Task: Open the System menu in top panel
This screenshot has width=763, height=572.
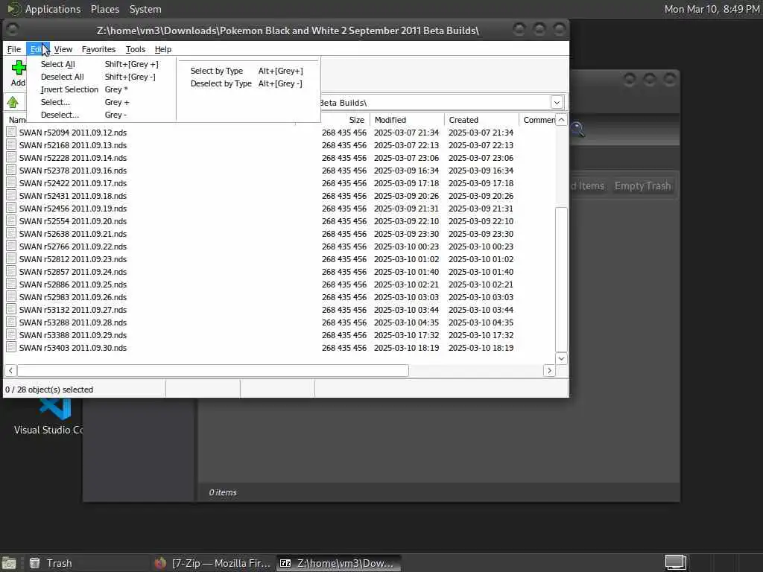Action: (145, 9)
